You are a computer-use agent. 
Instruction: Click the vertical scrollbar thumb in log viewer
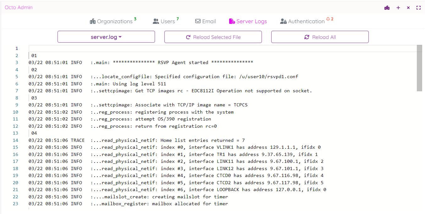pyautogui.click(x=419, y=68)
